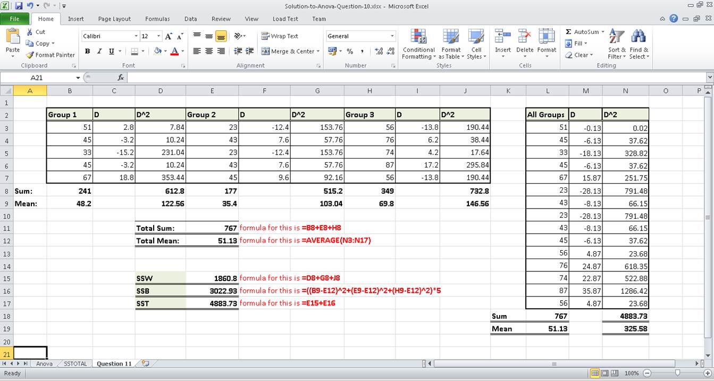Open the Anova sheet tab
The height and width of the screenshot is (381, 714).
click(x=44, y=364)
